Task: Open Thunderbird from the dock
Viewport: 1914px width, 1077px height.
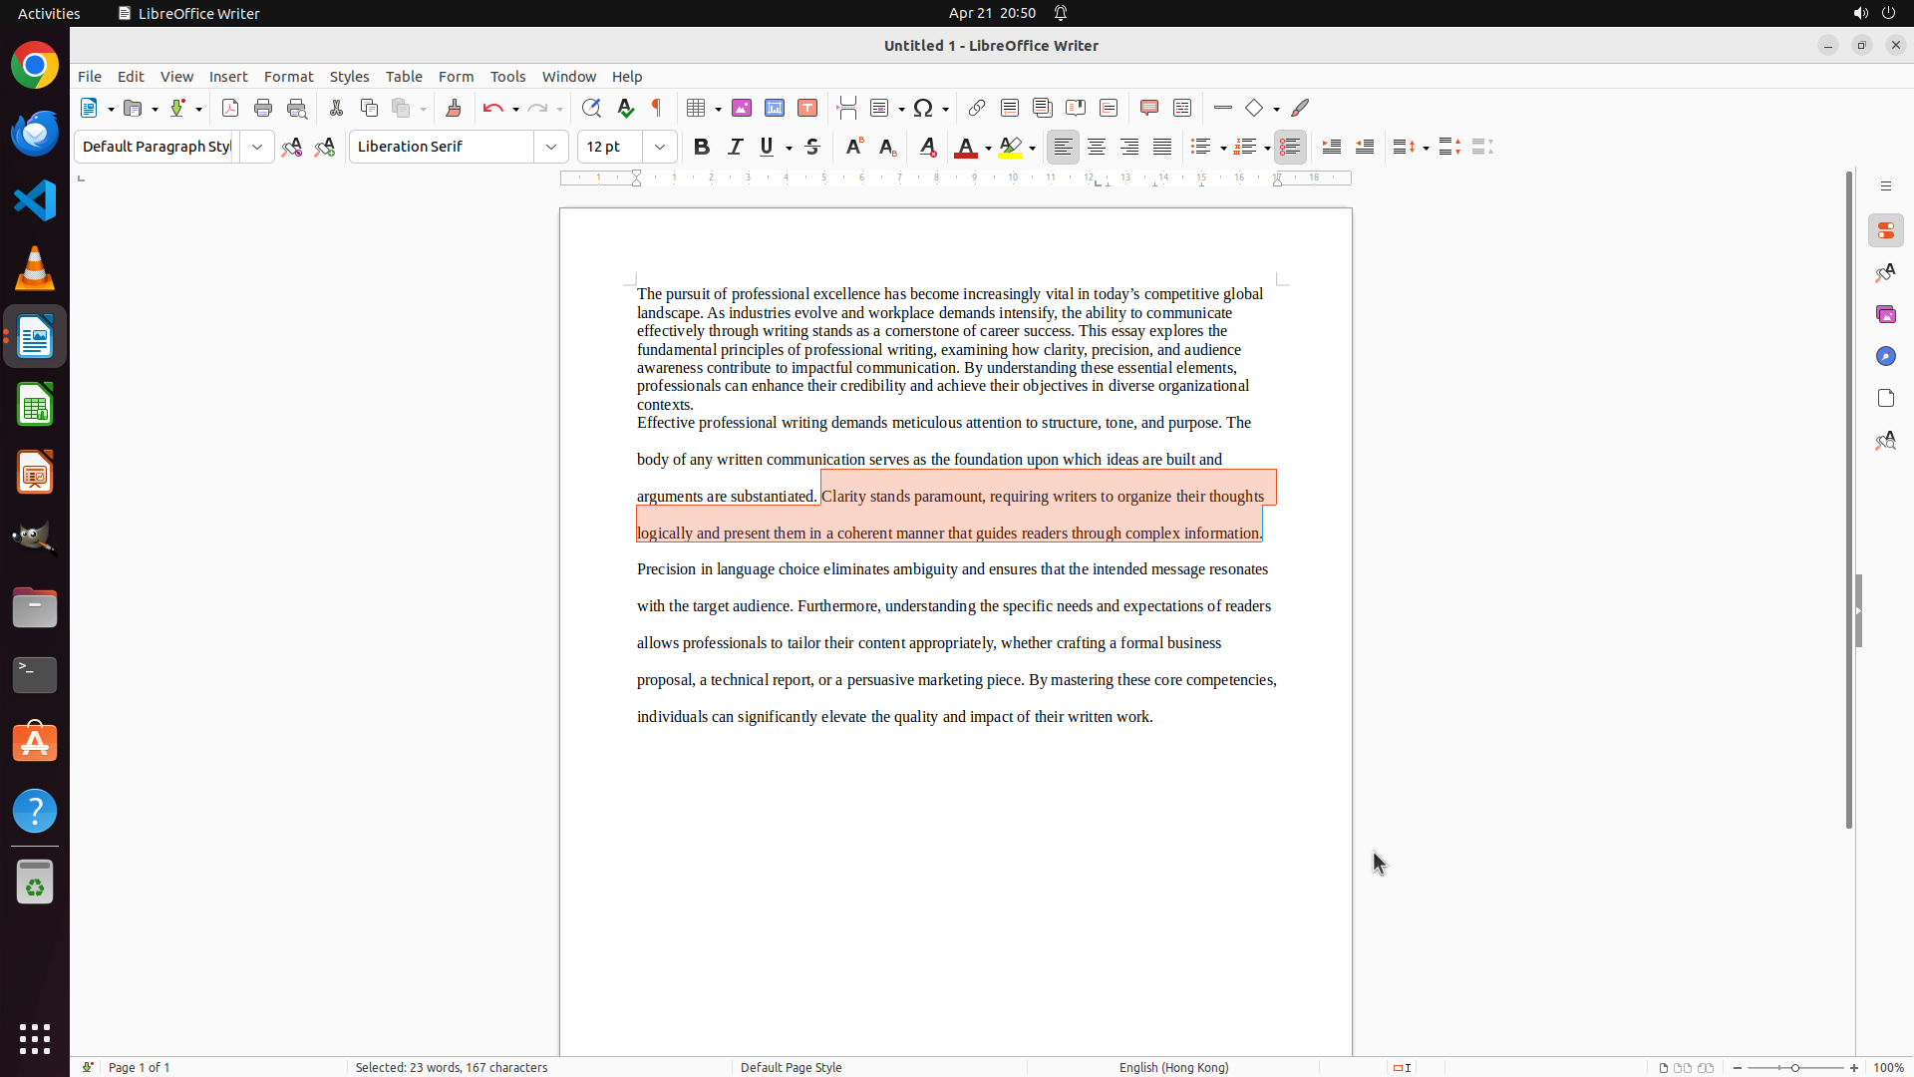Action: point(35,133)
